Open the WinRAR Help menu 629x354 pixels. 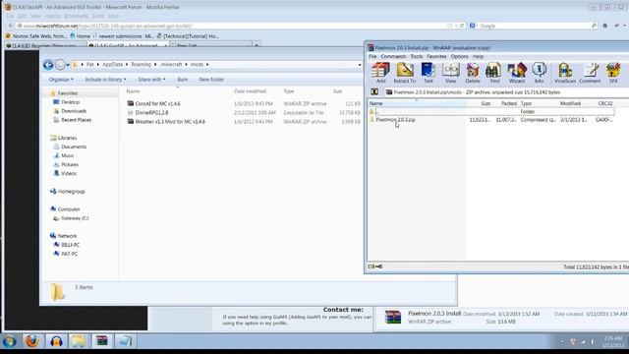(478, 57)
